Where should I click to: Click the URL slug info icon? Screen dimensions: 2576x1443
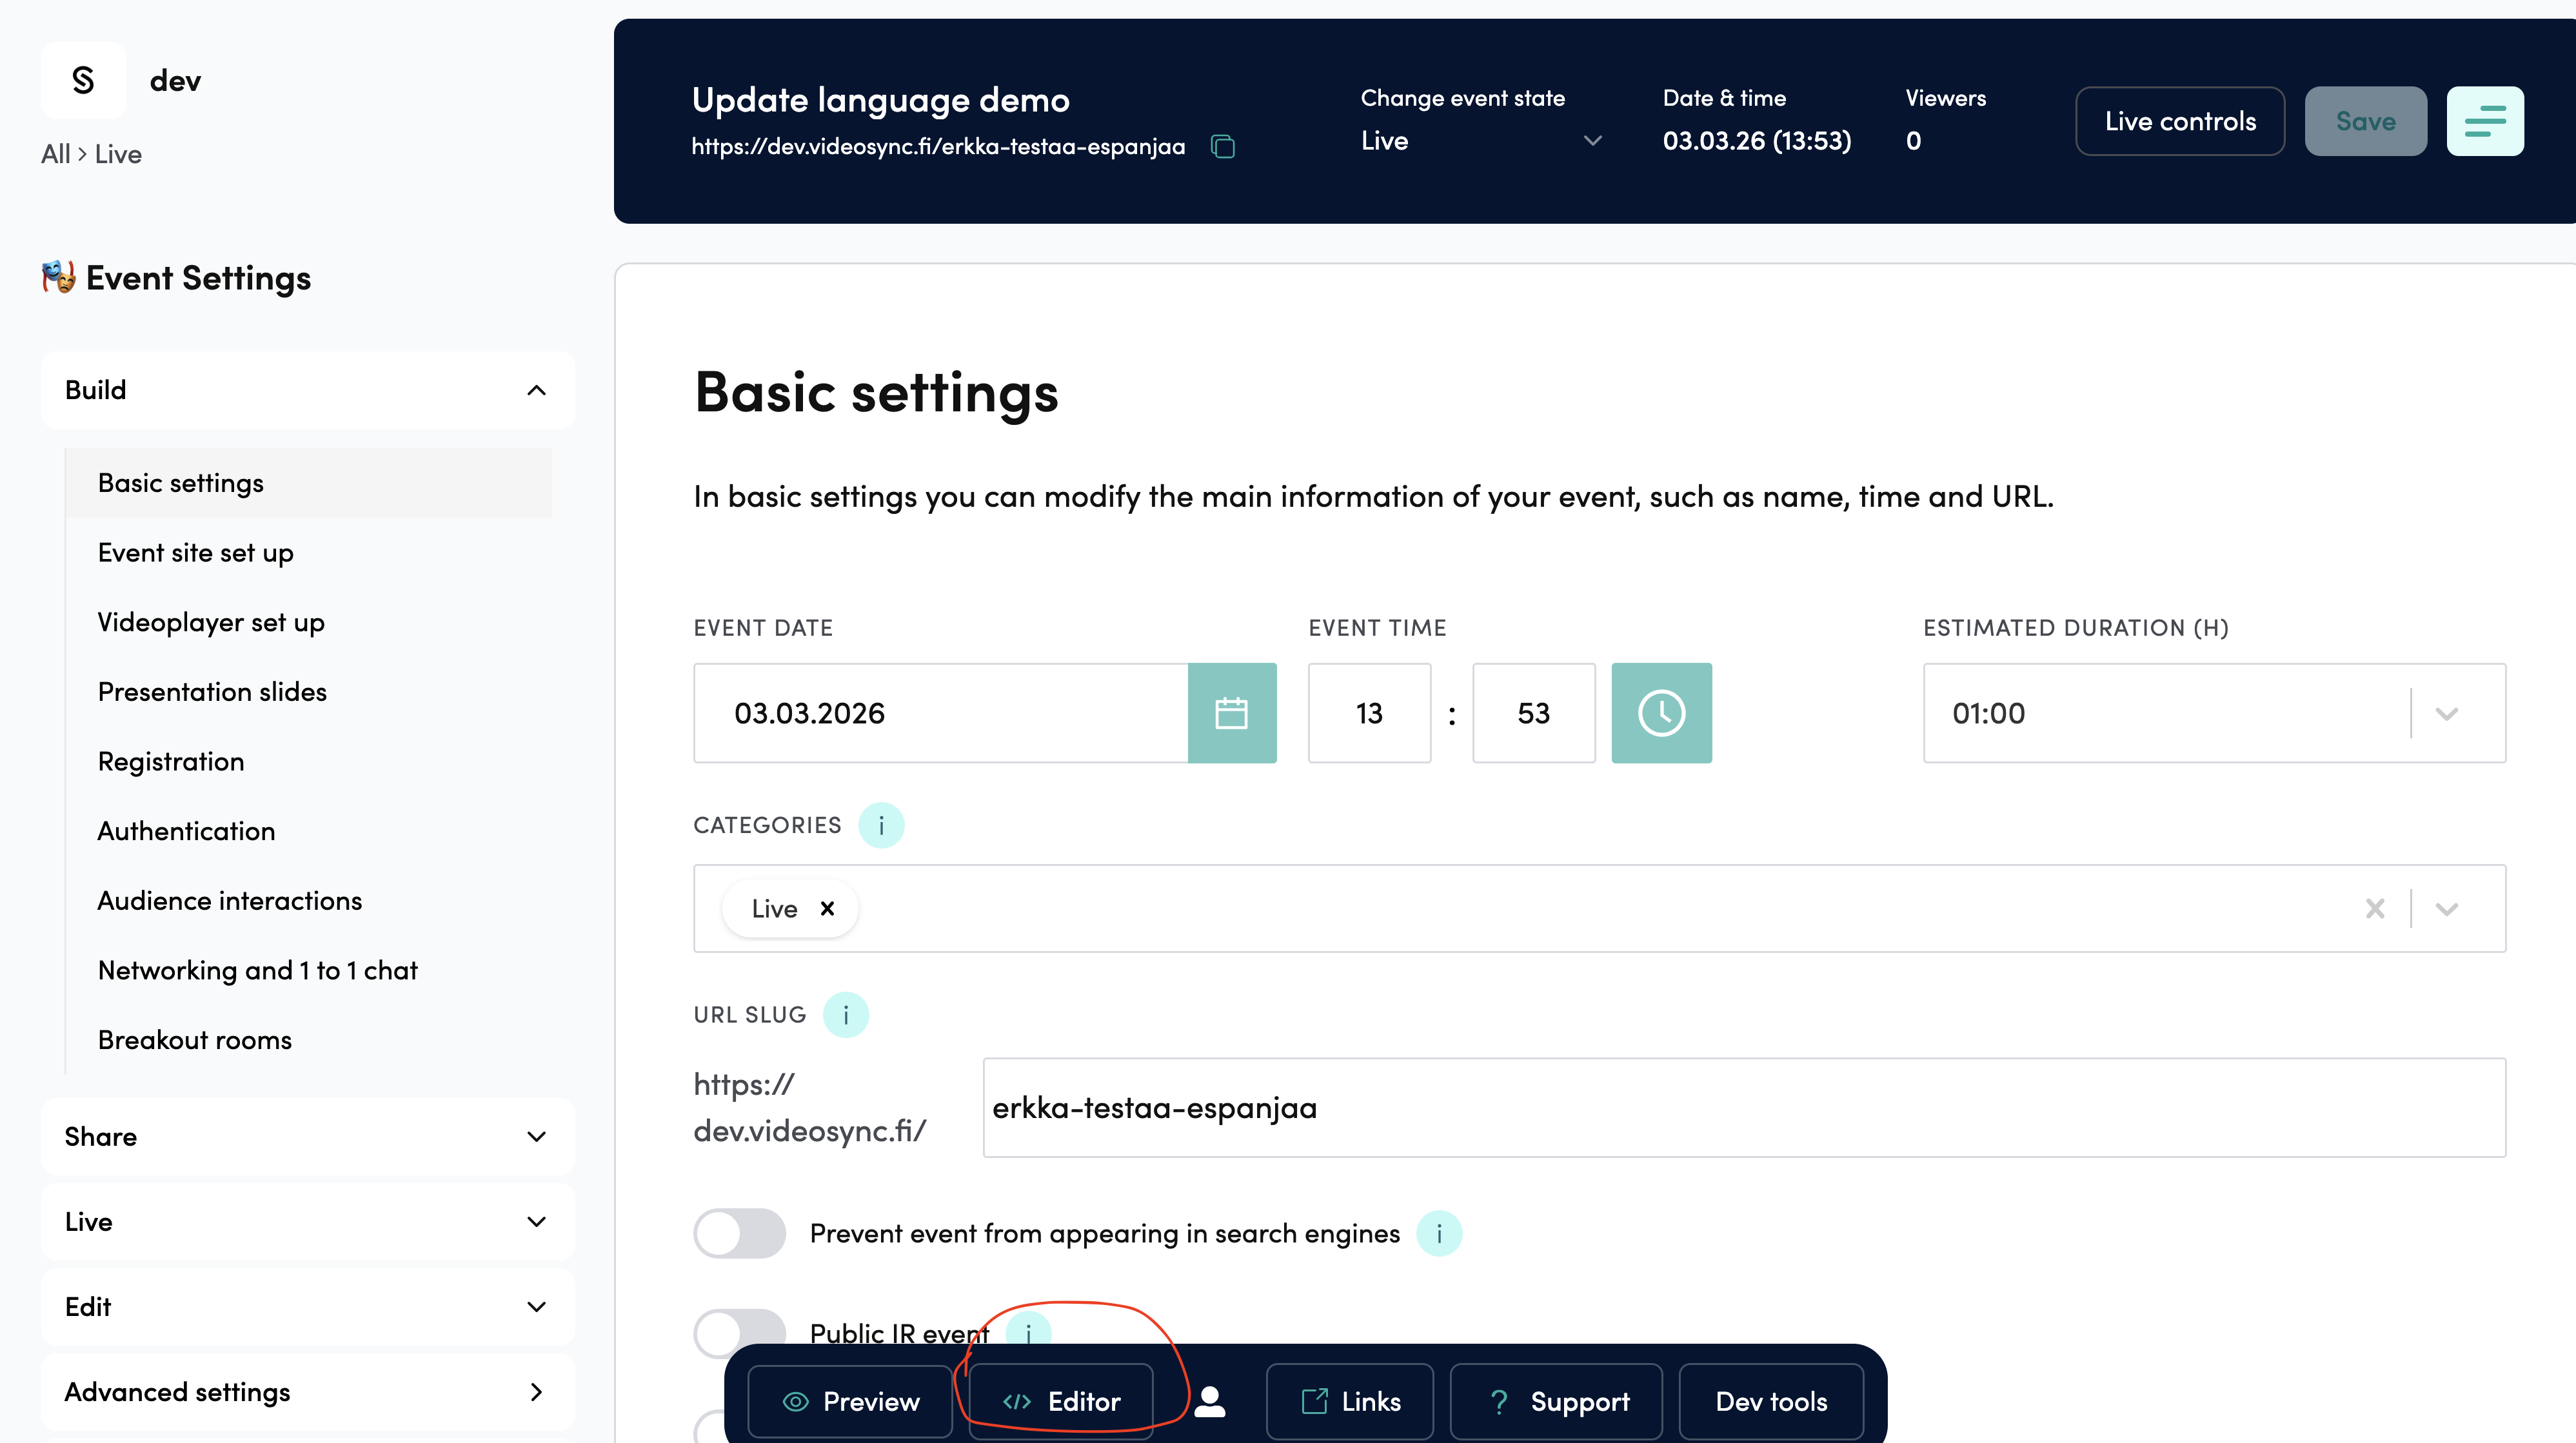pyautogui.click(x=845, y=1015)
